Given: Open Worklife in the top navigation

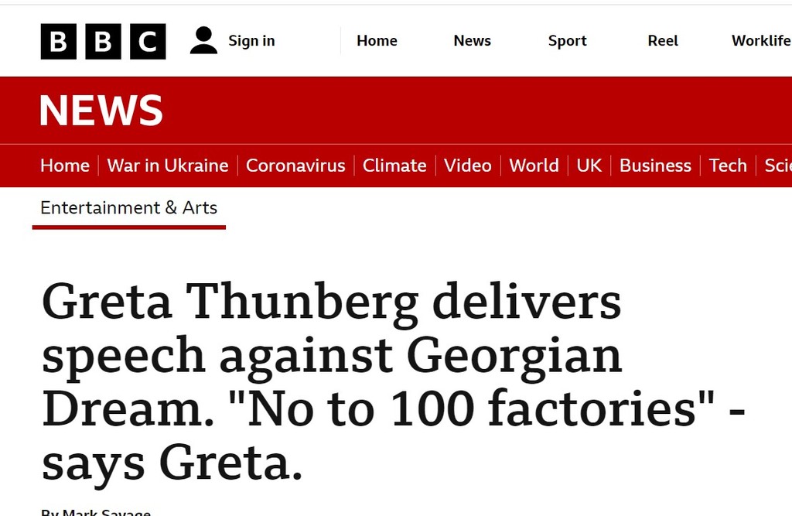Looking at the screenshot, I should click(761, 40).
